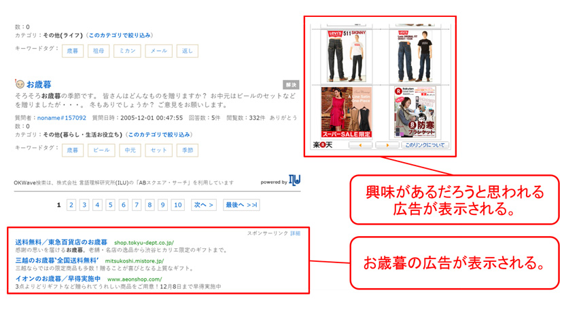
Task: Open the スーパーSALE限定 pink dress ad
Action: click(x=347, y=113)
